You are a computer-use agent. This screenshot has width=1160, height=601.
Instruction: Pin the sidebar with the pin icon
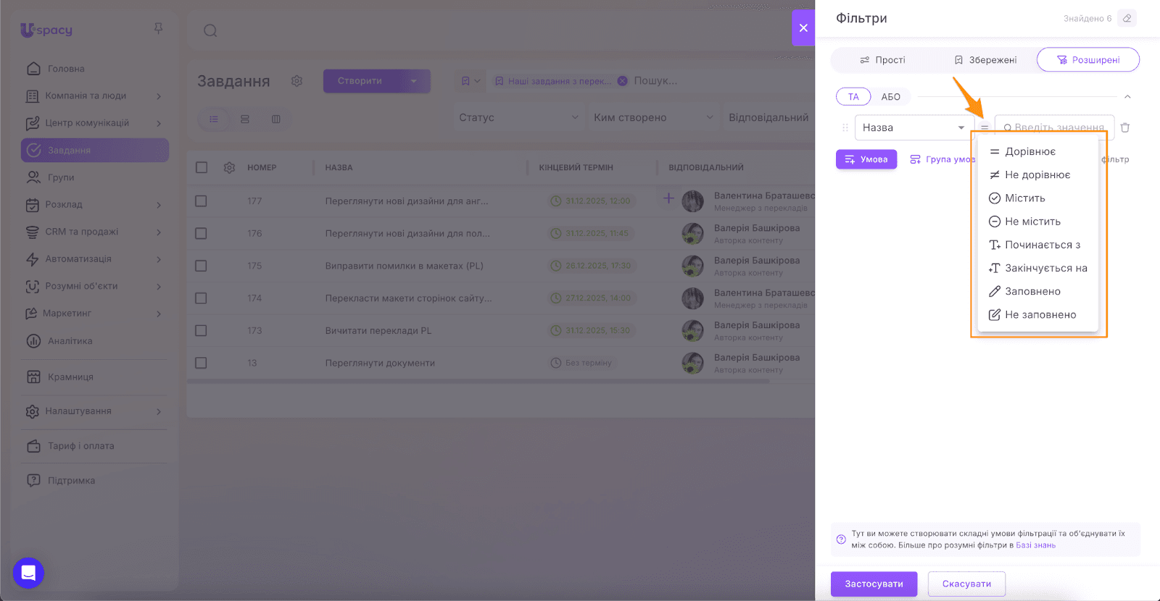pyautogui.click(x=158, y=29)
